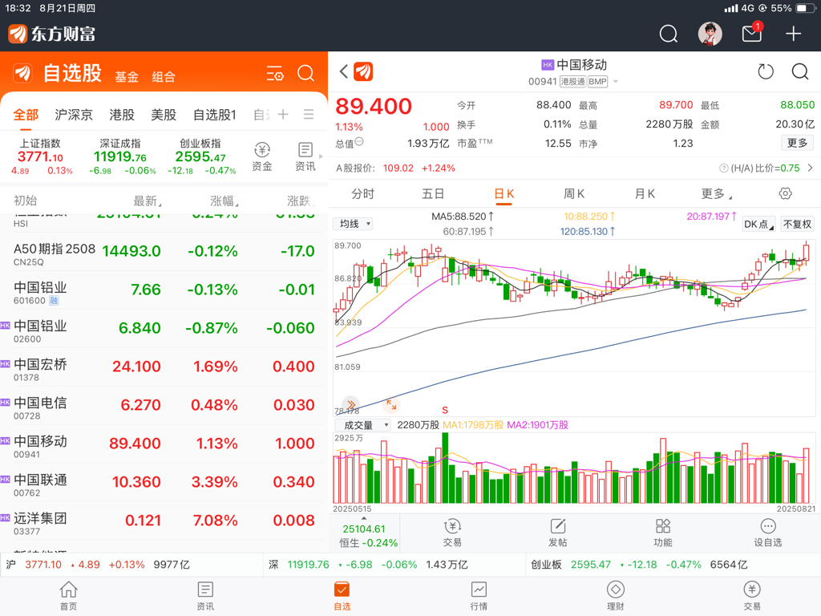Select the 全部 watchlist tab
The image size is (821, 616).
click(x=26, y=114)
